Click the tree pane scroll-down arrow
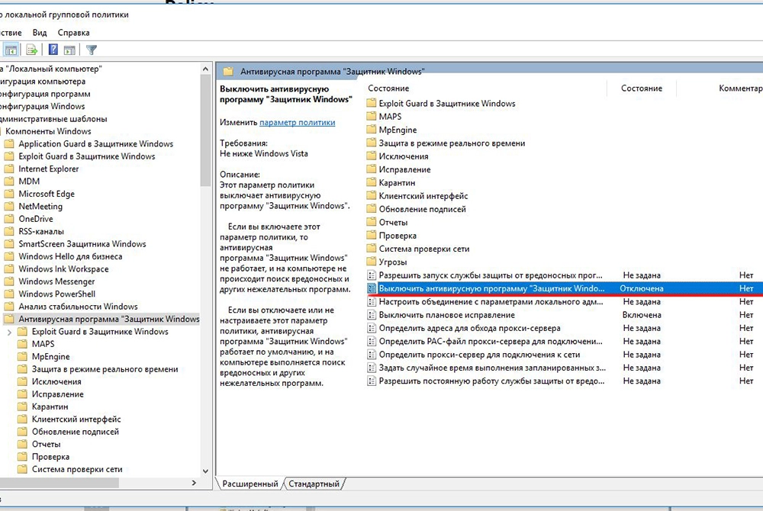The width and height of the screenshot is (763, 511). click(x=205, y=472)
